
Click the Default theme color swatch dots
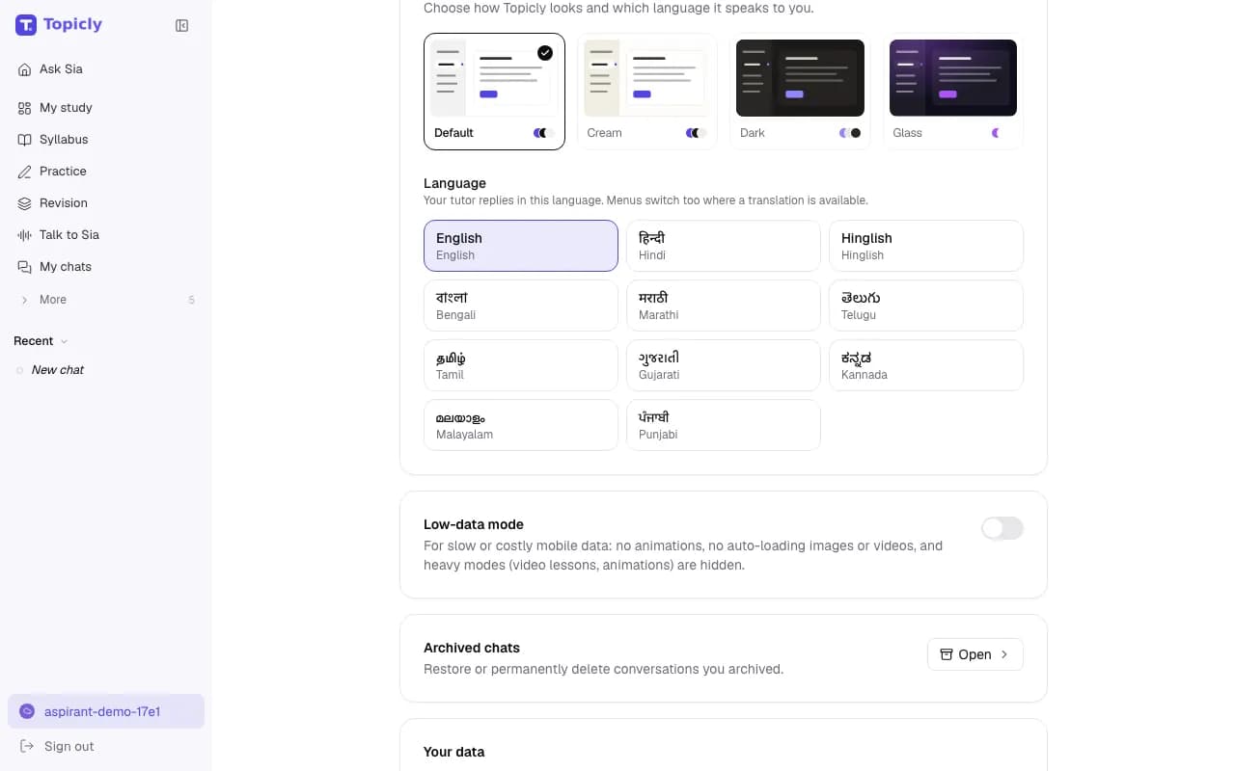543,133
